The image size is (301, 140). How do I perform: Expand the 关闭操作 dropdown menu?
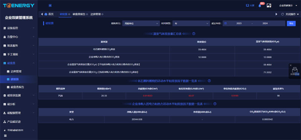coord(292,14)
